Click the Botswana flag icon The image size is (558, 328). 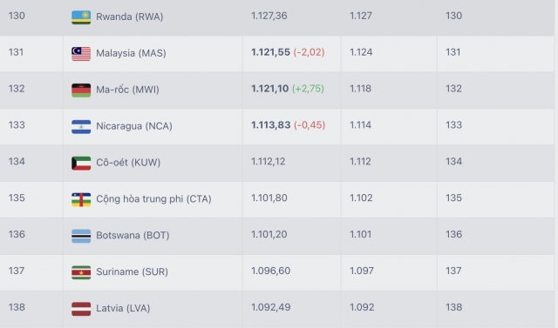[81, 237]
